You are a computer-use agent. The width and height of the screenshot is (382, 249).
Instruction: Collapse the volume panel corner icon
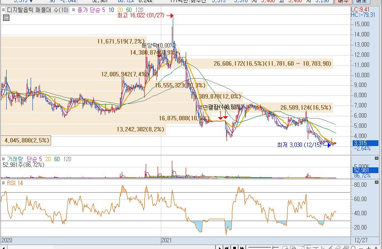click(377, 158)
